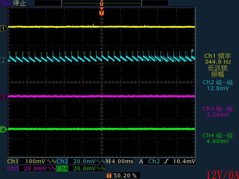Click the 低訊號 振幅 warning text
Screen dimensions: 239x179
218,71
